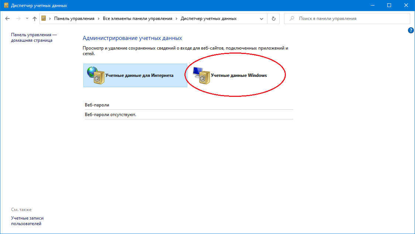Click the search magnifier icon

click(292, 18)
